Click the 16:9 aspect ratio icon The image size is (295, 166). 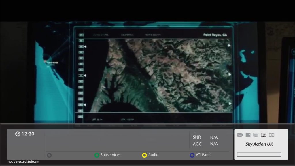pyautogui.click(x=263, y=135)
